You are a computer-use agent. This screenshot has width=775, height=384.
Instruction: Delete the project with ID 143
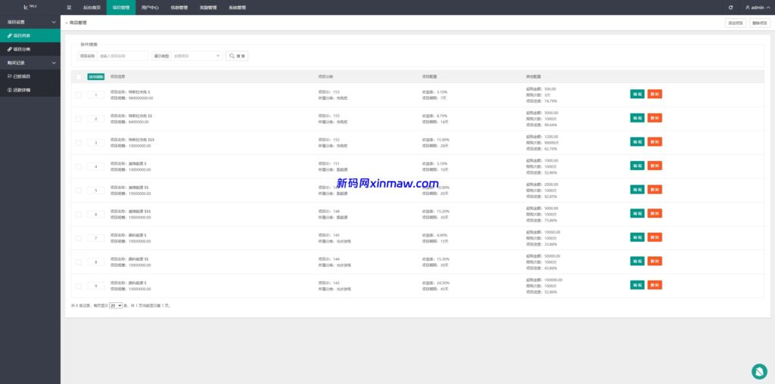point(655,285)
